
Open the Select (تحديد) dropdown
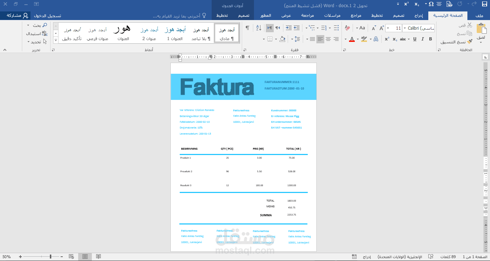[37, 42]
